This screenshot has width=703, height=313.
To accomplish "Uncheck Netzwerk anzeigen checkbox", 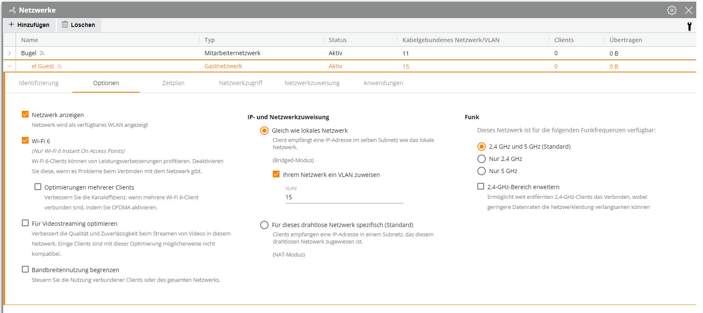I will pos(25,115).
